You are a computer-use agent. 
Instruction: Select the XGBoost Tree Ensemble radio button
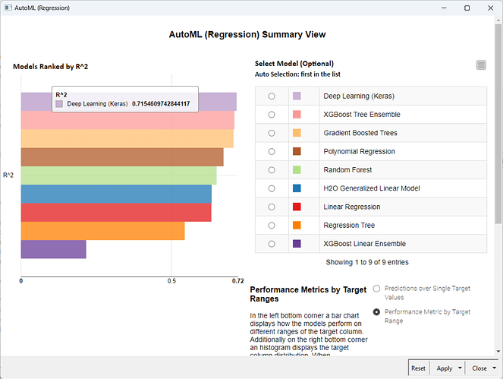[x=272, y=115]
